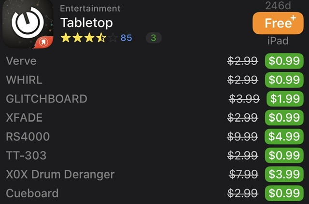Select the GLITCHBOARD in-app purchase name
This screenshot has height=204, width=309.
click(x=46, y=99)
